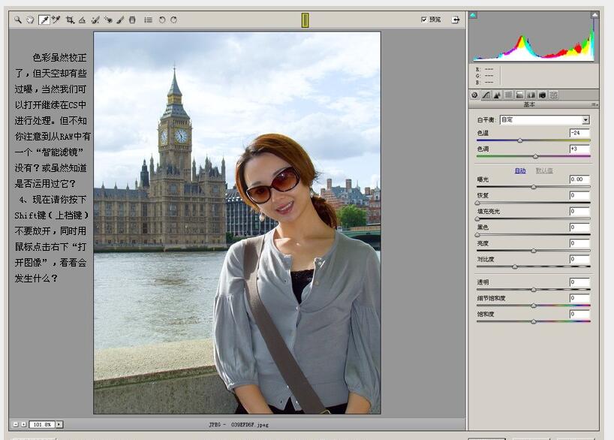Switch to the Camera Calibration panel tab
614x440 pixels.
pyautogui.click(x=542, y=94)
